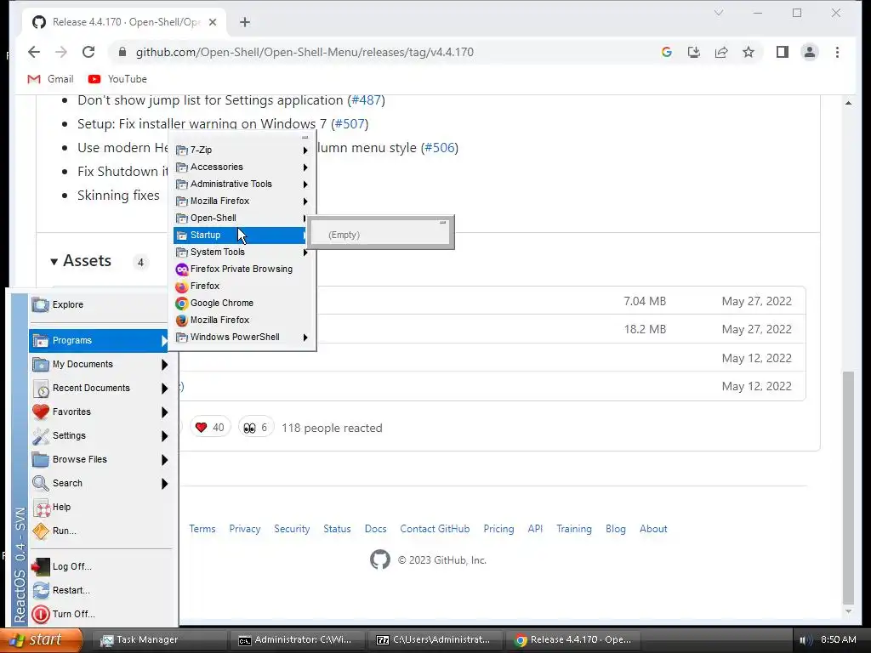The height and width of the screenshot is (653, 871).
Task: Open the Programs menu item
Action: pyautogui.click(x=99, y=341)
